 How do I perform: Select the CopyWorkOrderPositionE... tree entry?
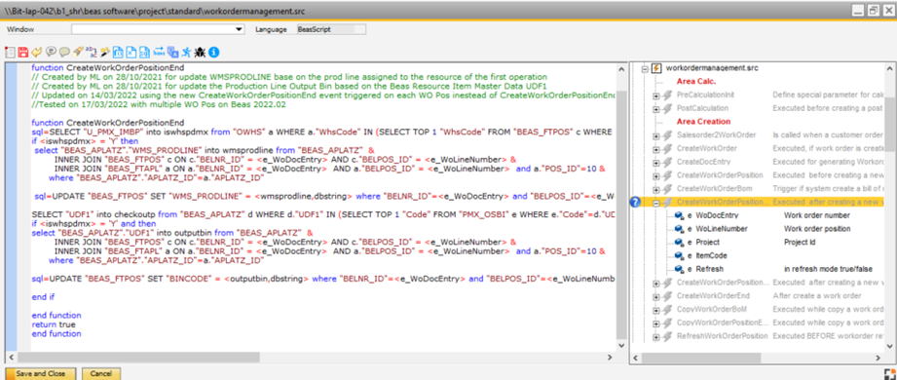(723, 323)
